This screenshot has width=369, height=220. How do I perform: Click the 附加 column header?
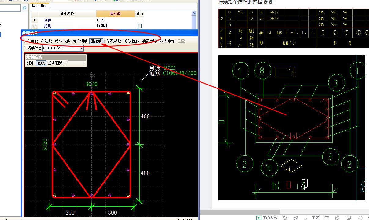pyautogui.click(x=139, y=14)
